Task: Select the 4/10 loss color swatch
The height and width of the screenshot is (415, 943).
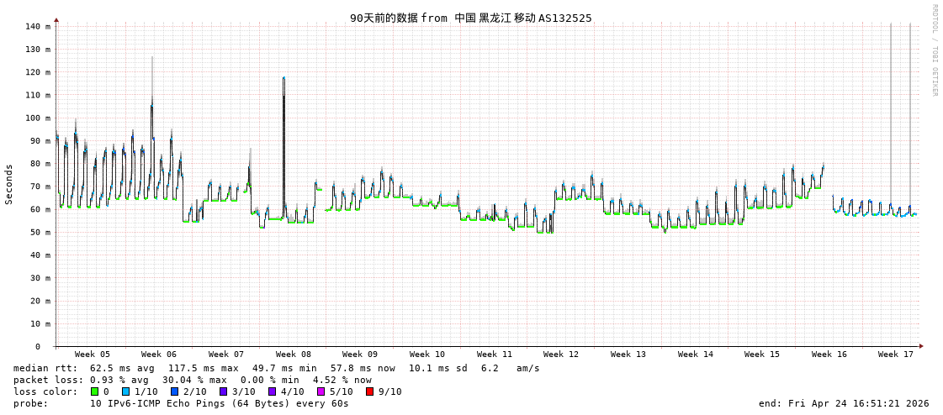Action: [272, 391]
